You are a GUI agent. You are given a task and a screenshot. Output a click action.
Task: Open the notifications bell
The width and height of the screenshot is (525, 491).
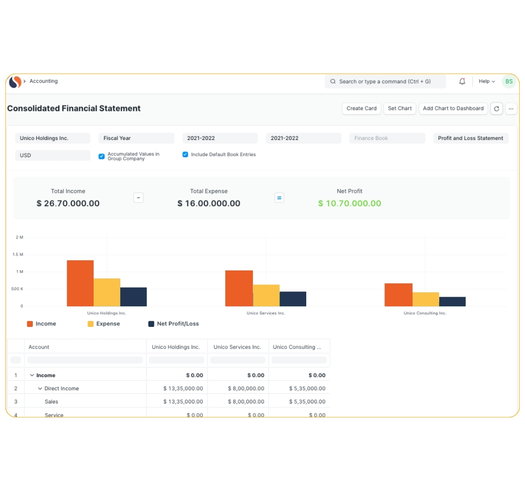[462, 81]
